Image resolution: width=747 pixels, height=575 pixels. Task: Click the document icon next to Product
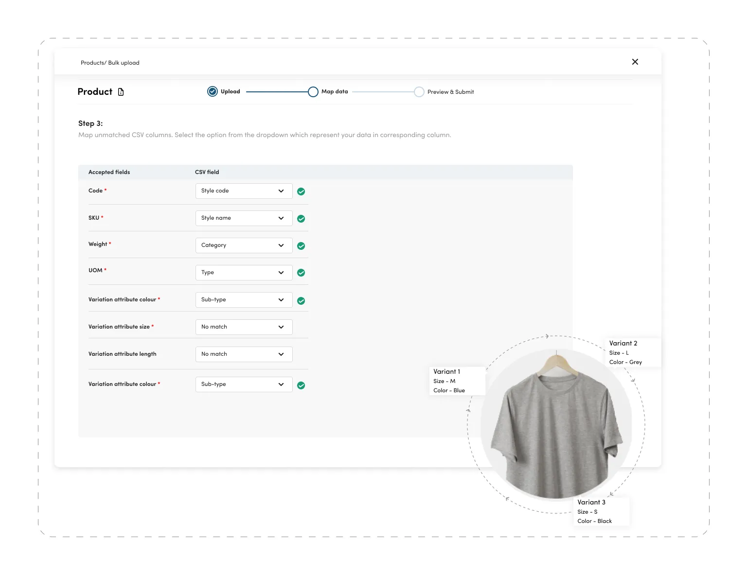[121, 92]
